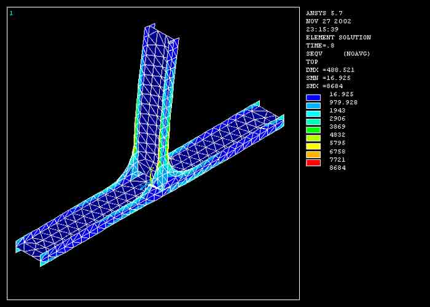Click the ANSYS 5.7 title text
The image size is (430, 307).
pyautogui.click(x=324, y=13)
